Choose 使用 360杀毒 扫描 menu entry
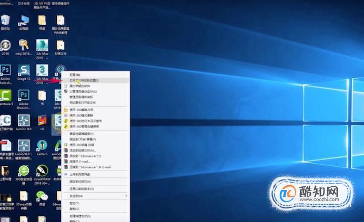 [95, 145]
